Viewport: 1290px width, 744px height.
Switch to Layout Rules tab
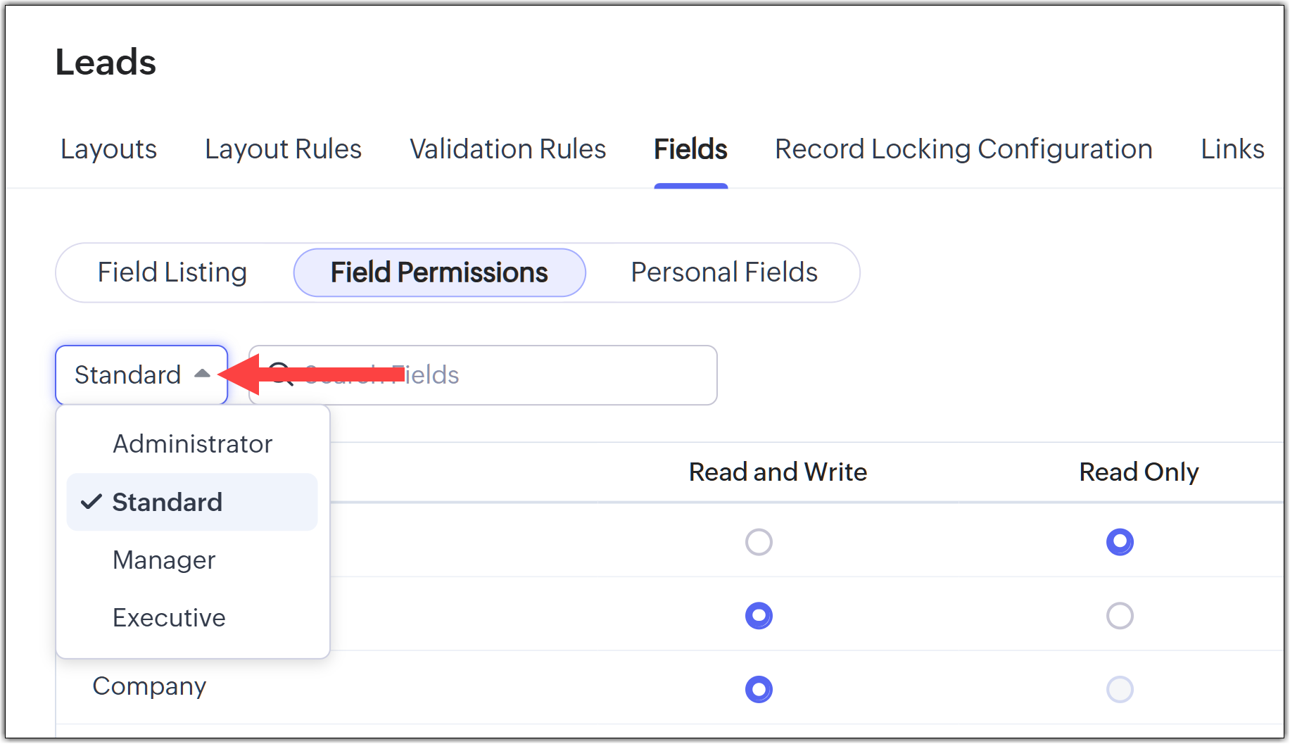[283, 149]
